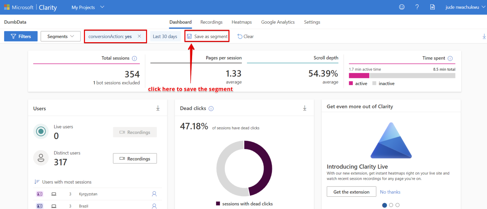Open the My Projects dropdown
This screenshot has height=209, width=487.
88,7
